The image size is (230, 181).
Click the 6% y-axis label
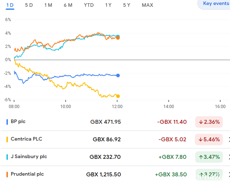[x=8, y=20]
